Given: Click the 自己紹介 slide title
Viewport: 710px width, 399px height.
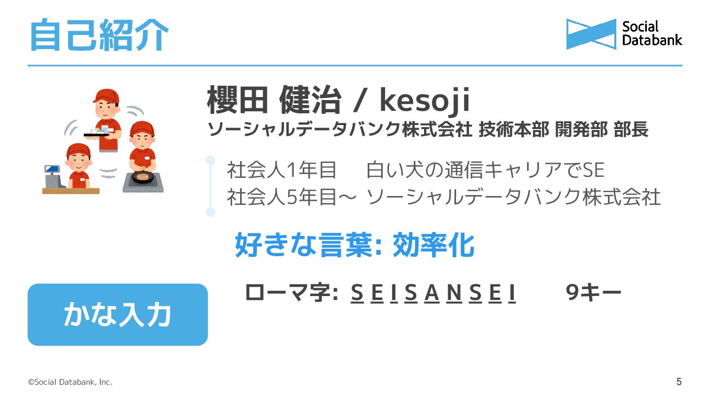Looking at the screenshot, I should click(99, 35).
